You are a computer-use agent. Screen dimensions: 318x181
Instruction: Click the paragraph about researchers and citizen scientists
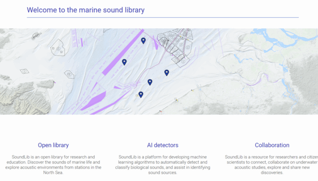coord(272,165)
